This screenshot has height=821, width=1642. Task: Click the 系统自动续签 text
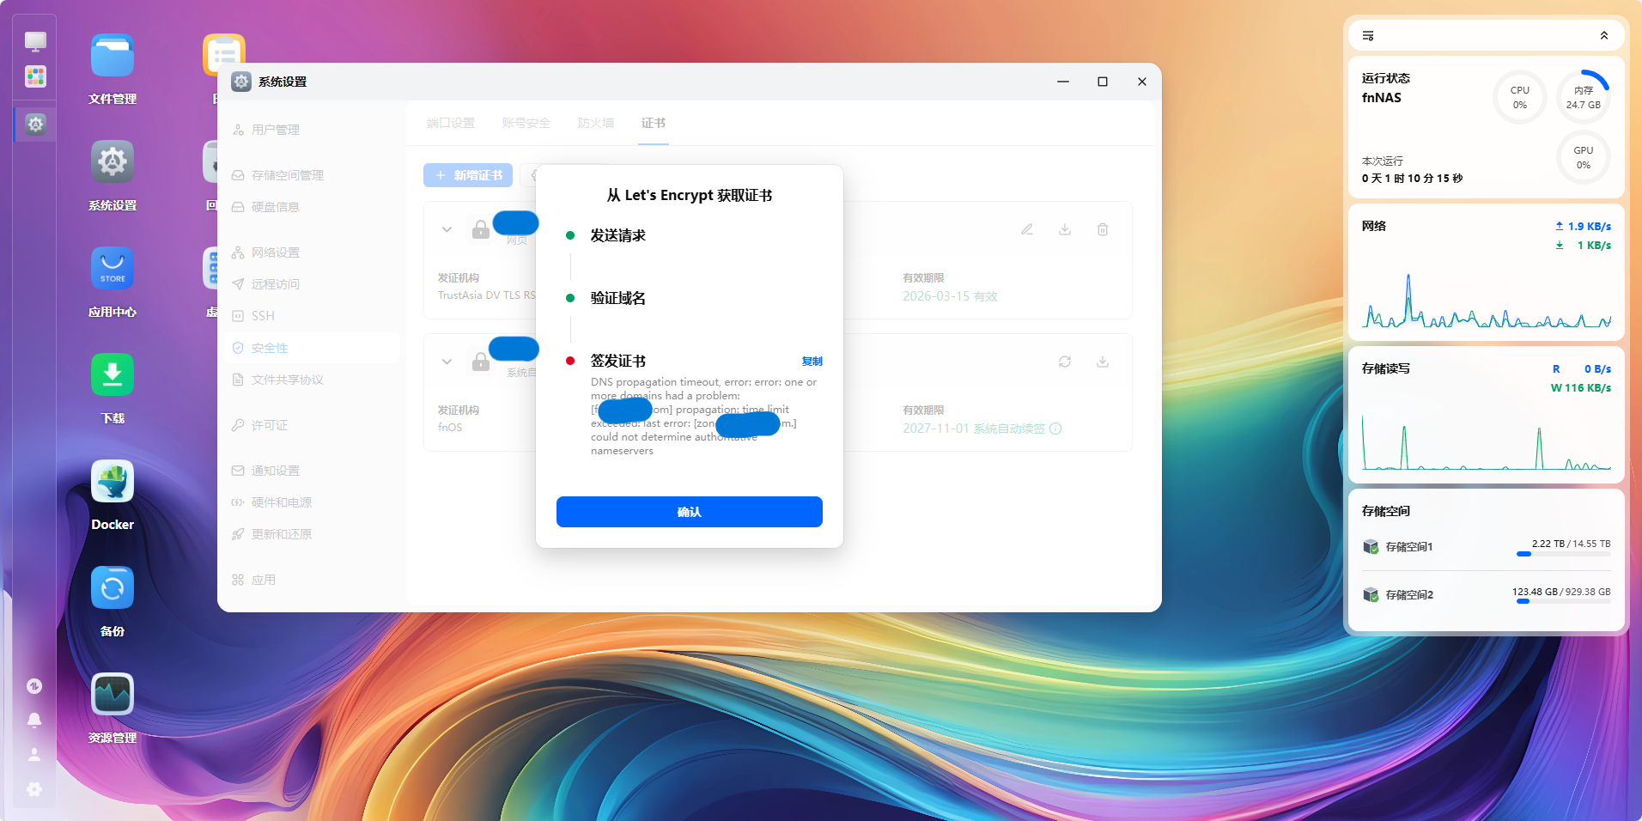(1009, 429)
